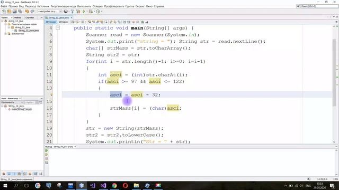This screenshot has height=190, width=339.
Task: Click the New Project toolbar icon
Action: (9, 12)
